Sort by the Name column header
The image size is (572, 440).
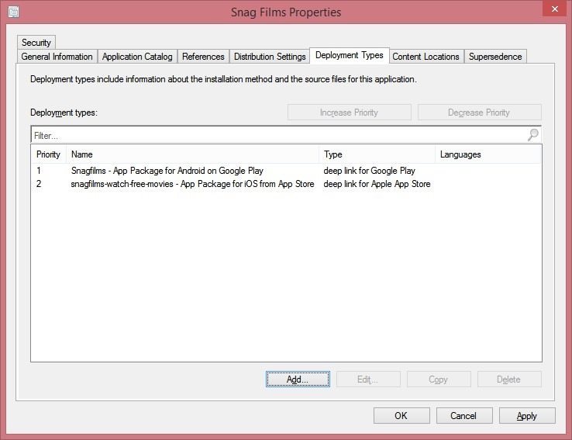193,154
